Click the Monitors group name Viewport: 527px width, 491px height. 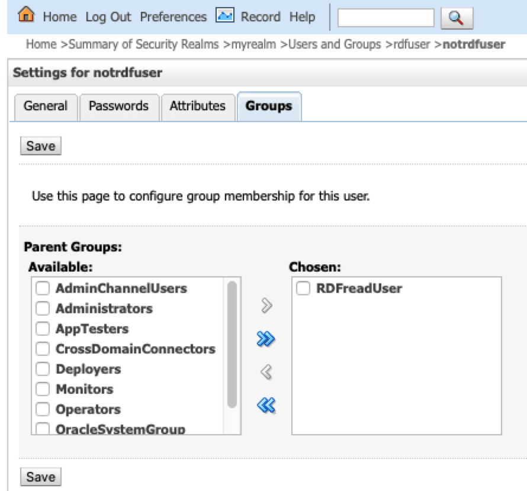pos(85,389)
